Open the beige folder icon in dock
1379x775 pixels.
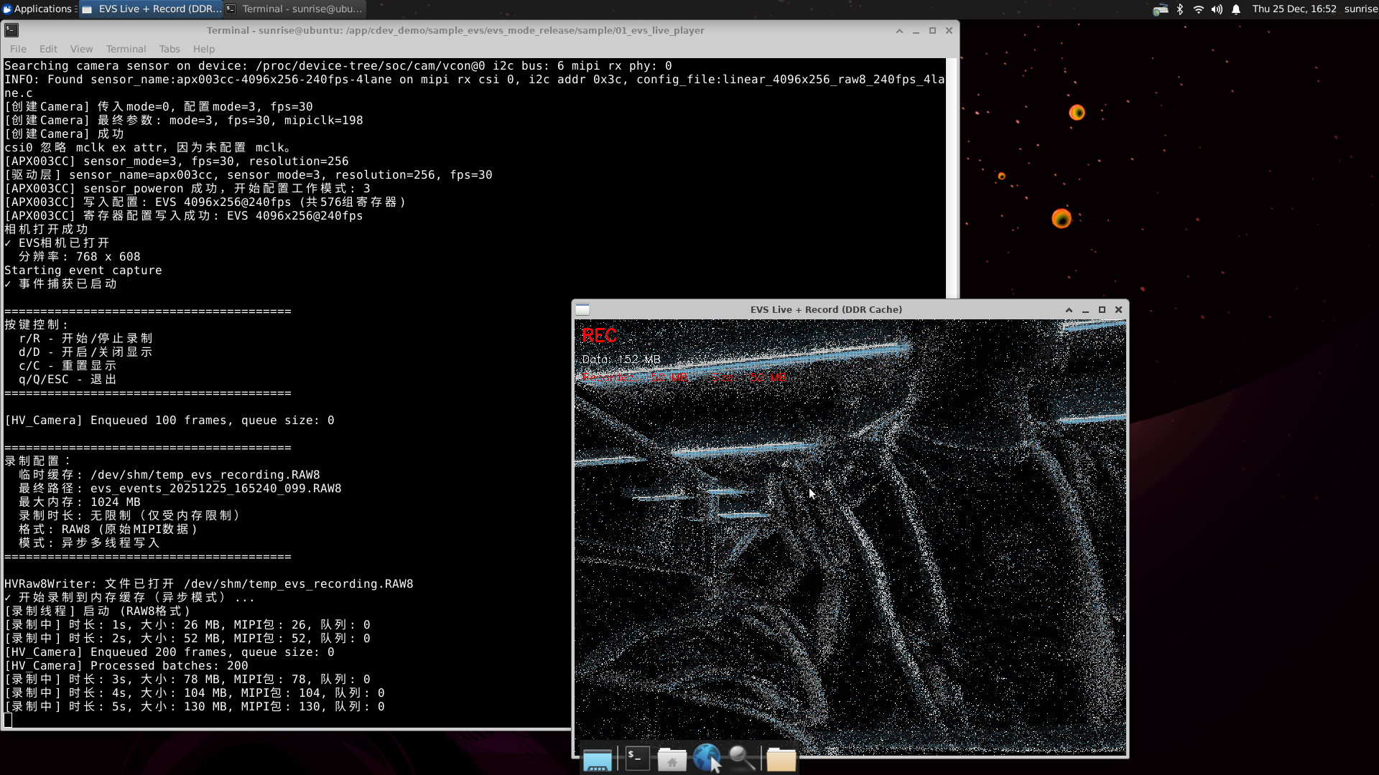(x=781, y=759)
